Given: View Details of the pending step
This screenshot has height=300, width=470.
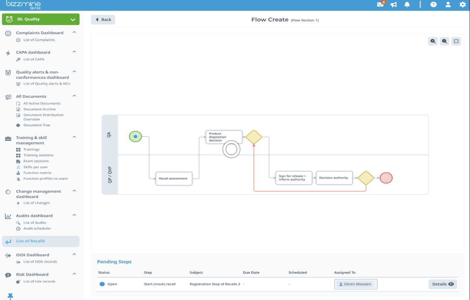Looking at the screenshot, I should pyautogui.click(x=443, y=284).
